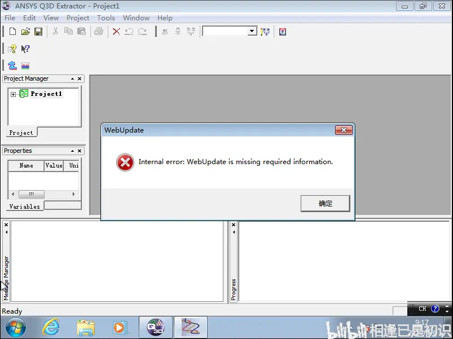Activate the What's This pointer help icon

pos(25,49)
